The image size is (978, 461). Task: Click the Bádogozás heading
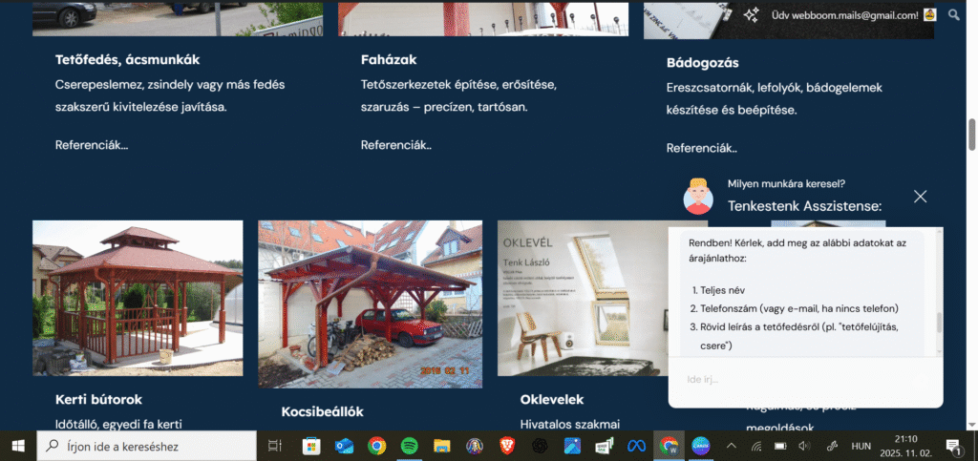point(703,63)
